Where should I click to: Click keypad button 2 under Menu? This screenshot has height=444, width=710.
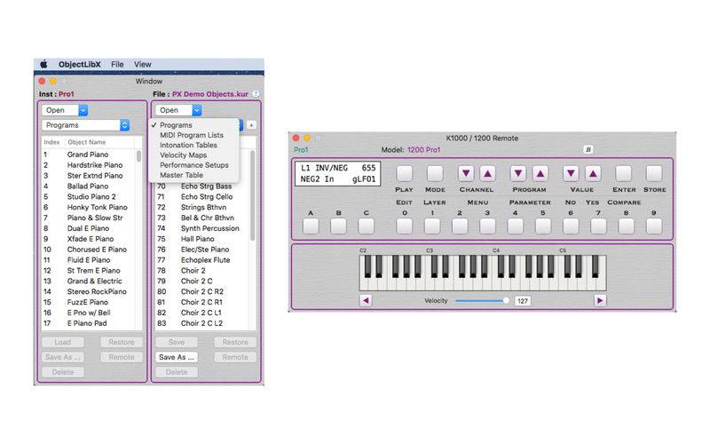pos(460,226)
